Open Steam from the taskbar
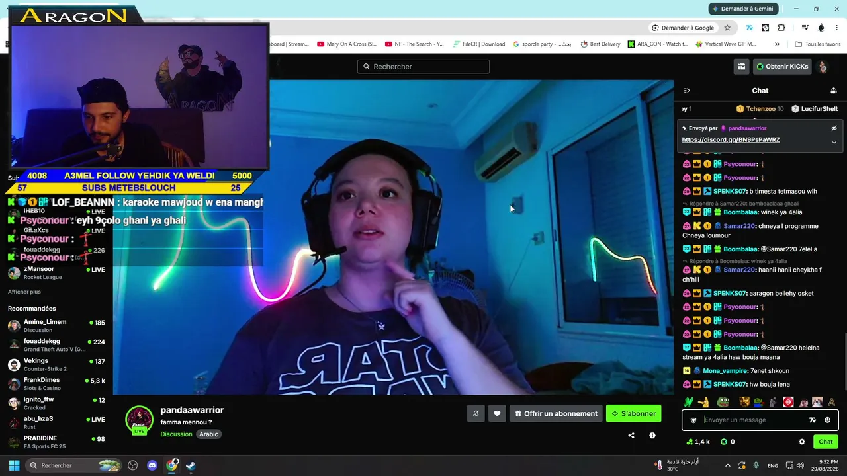This screenshot has height=476, width=847. click(190, 465)
